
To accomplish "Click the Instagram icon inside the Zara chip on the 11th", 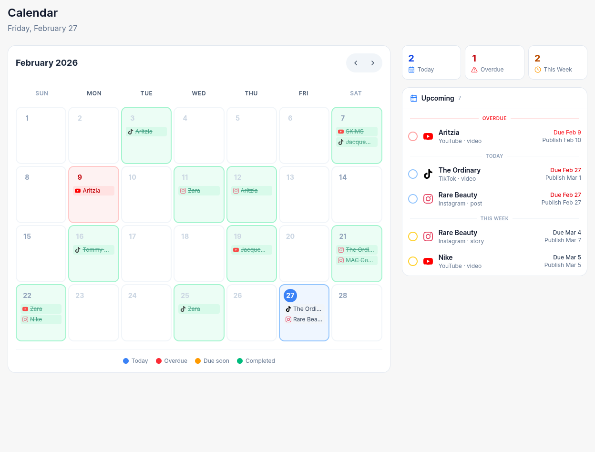I will point(183,190).
